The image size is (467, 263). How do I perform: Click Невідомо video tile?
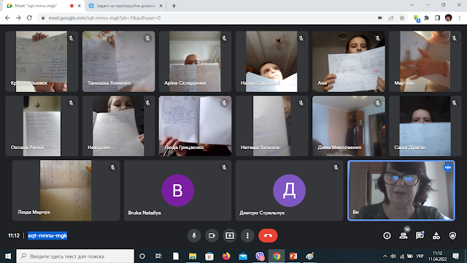pos(118,126)
